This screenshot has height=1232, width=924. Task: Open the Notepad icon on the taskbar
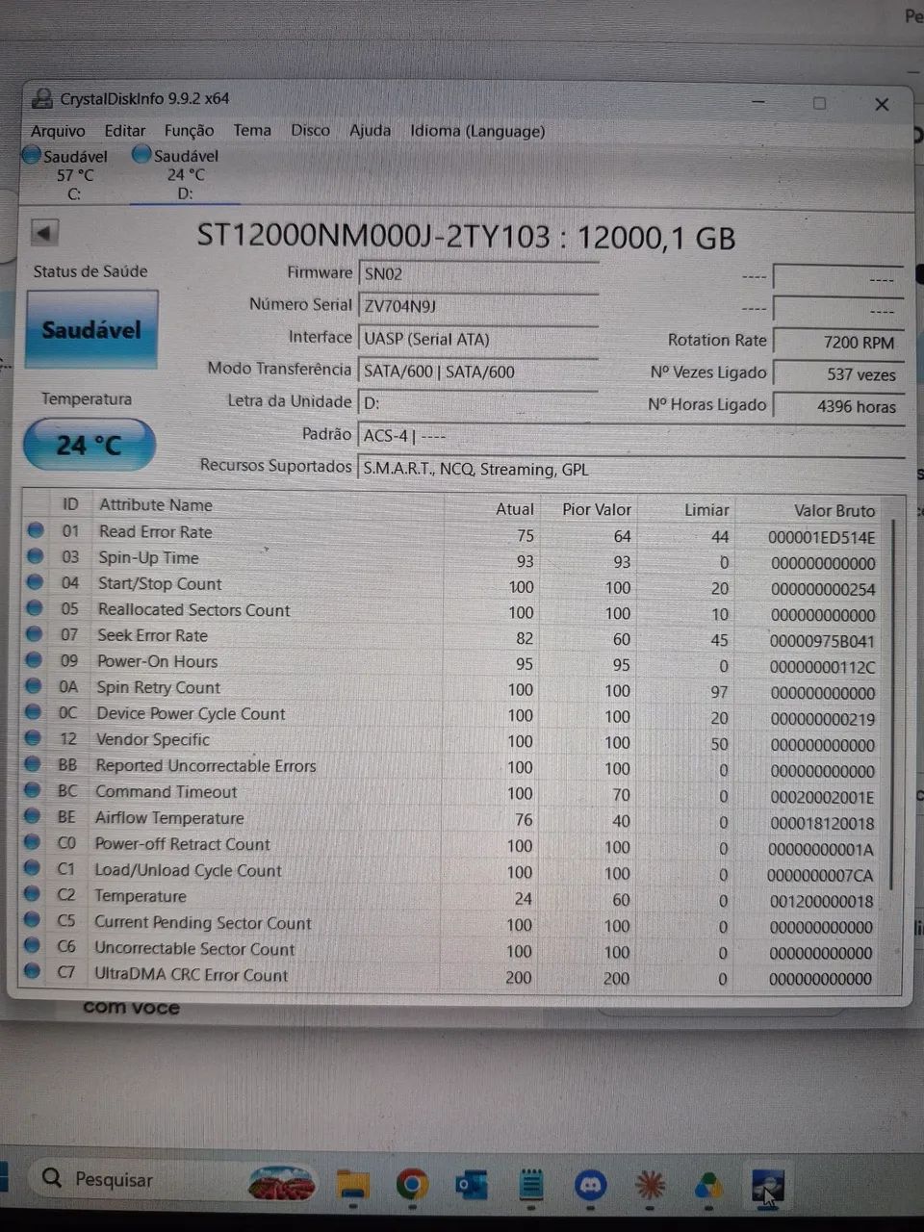531,1184
